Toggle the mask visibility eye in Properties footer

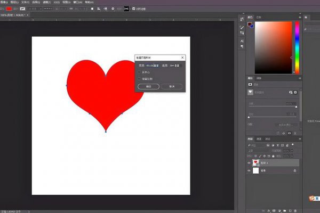290,133
